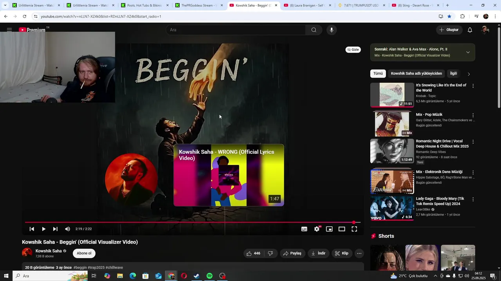Expand the Sonraki mix playlist panel
This screenshot has height=281, width=501.
[x=468, y=52]
